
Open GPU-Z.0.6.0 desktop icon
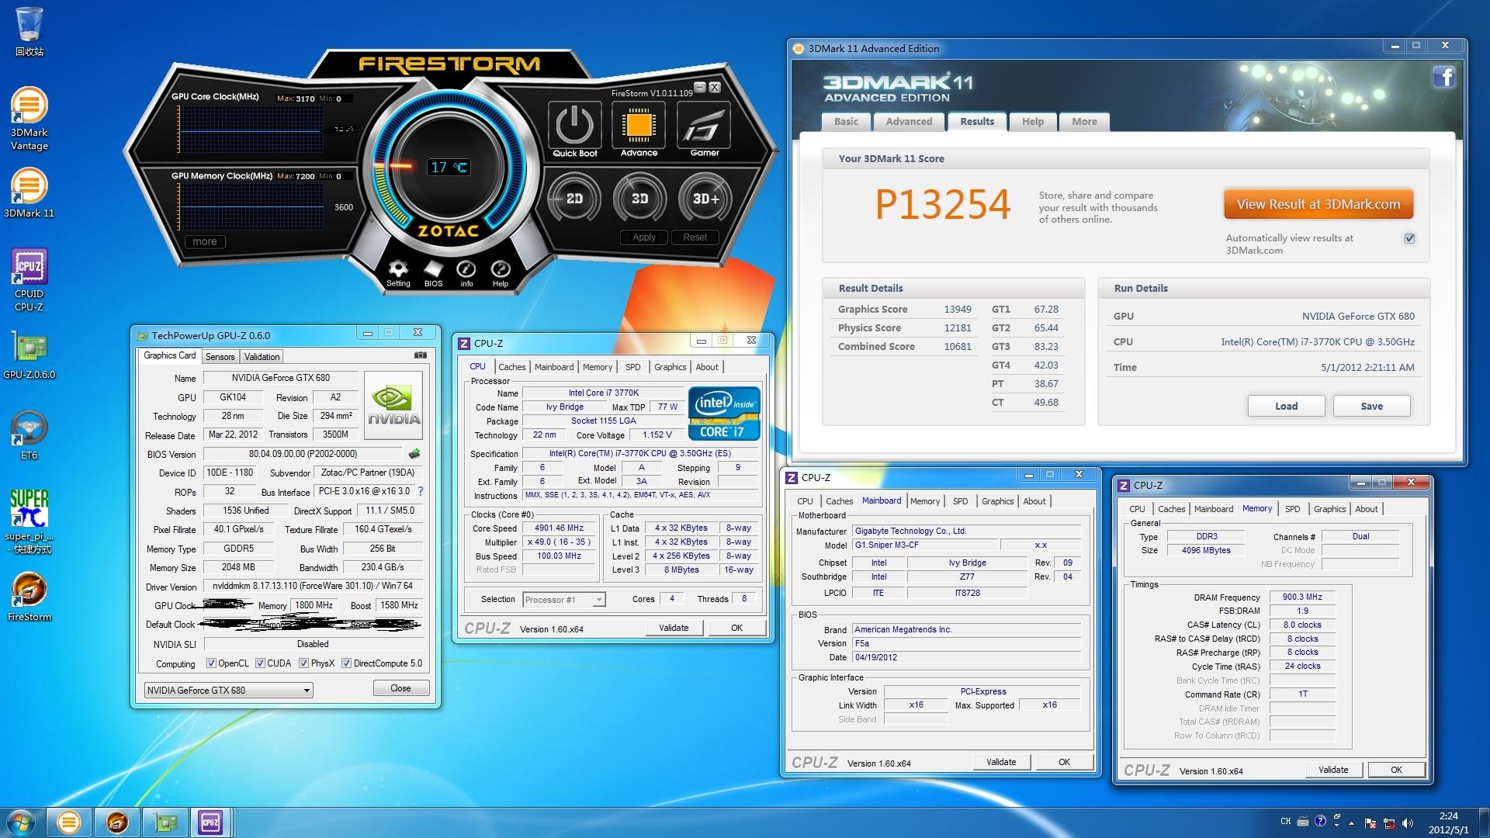(x=29, y=356)
